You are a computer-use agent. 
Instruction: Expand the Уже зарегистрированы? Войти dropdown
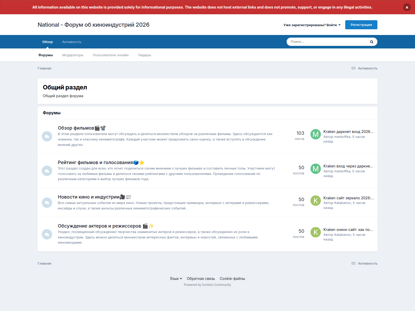(x=312, y=25)
